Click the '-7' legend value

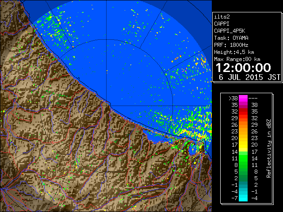pyautogui.click(x=234, y=198)
